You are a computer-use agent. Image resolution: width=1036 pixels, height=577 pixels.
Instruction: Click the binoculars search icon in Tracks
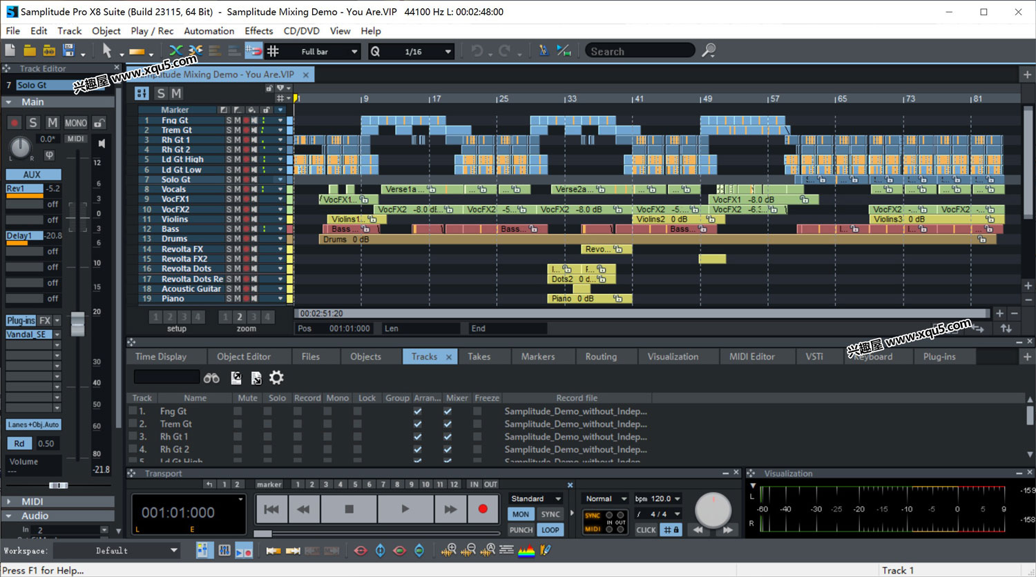point(211,378)
